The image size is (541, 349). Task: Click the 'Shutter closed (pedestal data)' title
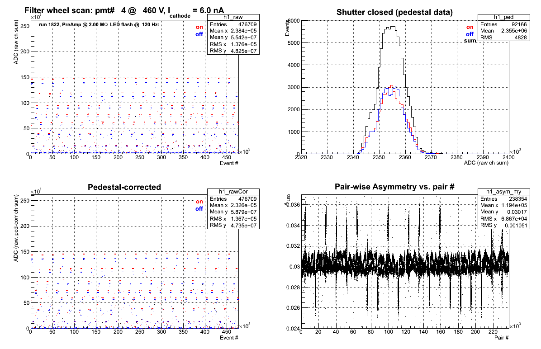pyautogui.click(x=394, y=12)
